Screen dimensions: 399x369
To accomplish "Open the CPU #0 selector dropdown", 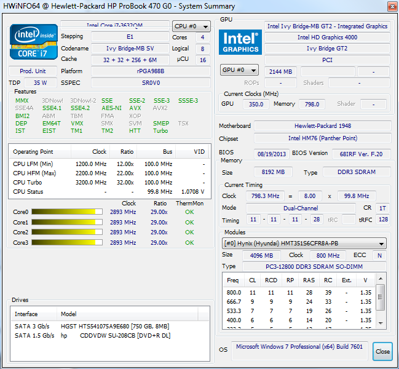I will click(x=191, y=26).
